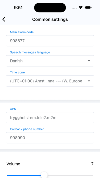This screenshot has height=178, width=100.
Task: Tap the Callback phone number field
Action: click(50, 138)
